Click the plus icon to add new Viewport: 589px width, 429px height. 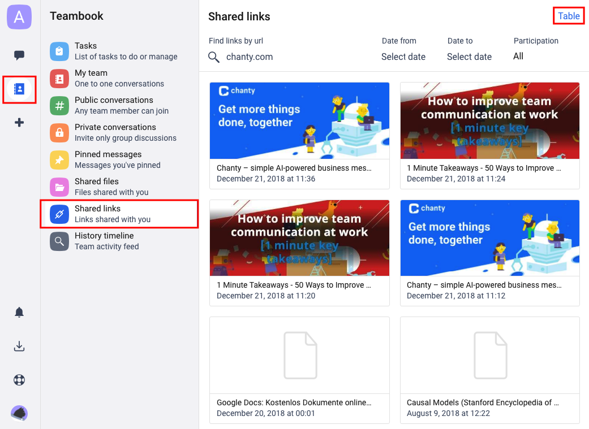[x=19, y=122]
